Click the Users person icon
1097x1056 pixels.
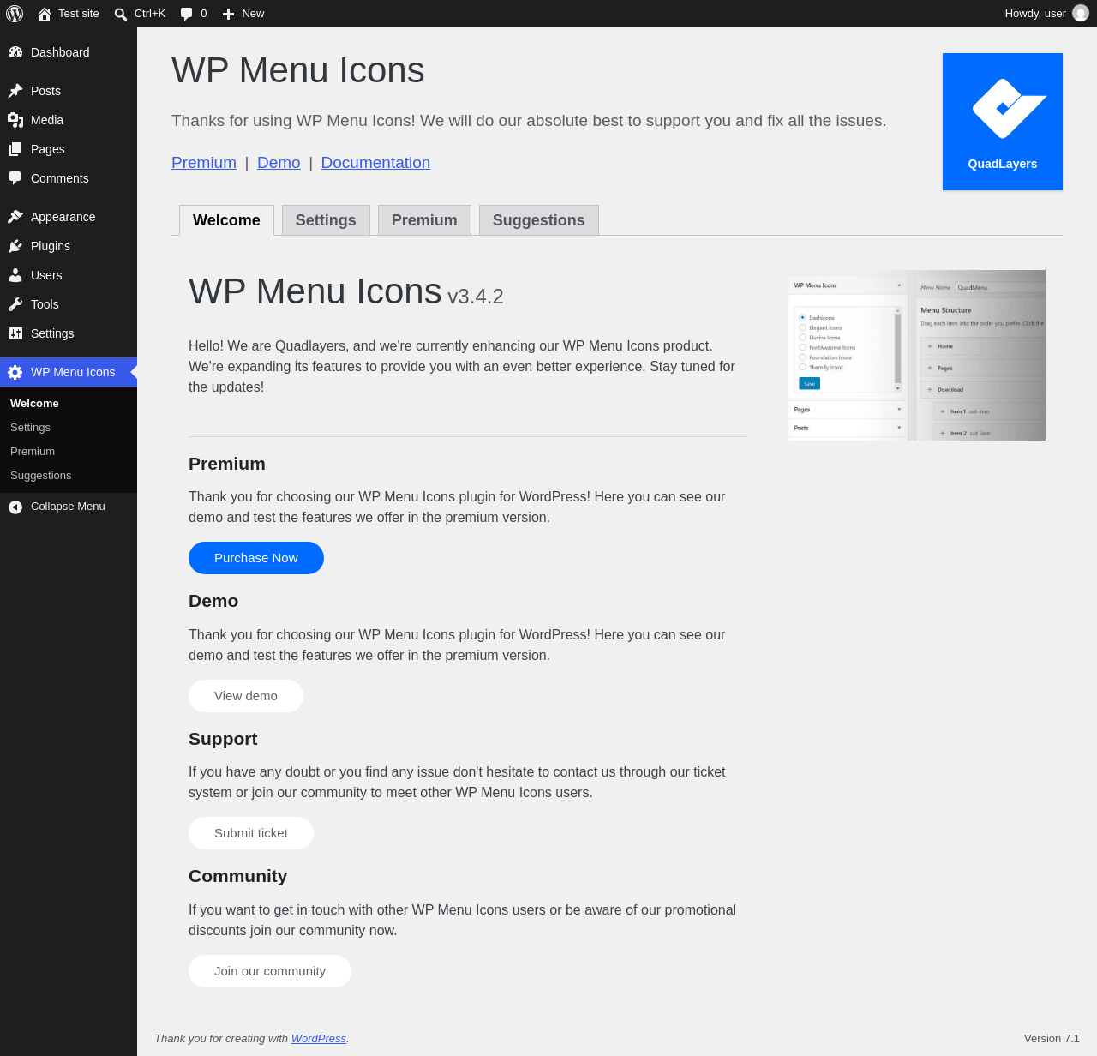click(x=15, y=275)
